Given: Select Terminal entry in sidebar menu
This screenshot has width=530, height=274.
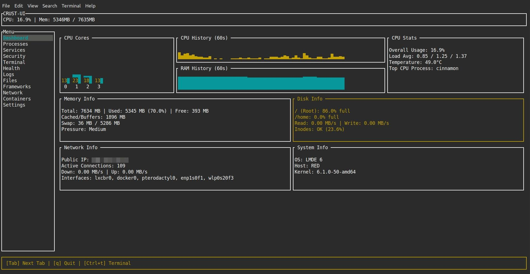Looking at the screenshot, I should pyautogui.click(x=14, y=62).
